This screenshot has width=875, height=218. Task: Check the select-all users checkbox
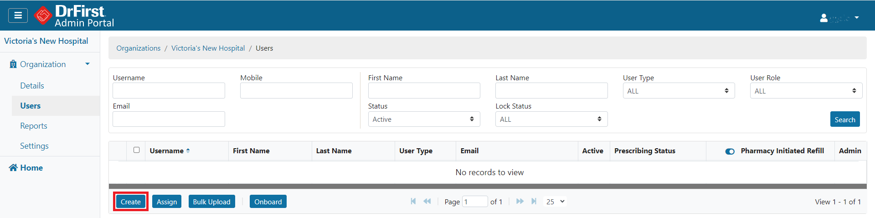pos(136,150)
